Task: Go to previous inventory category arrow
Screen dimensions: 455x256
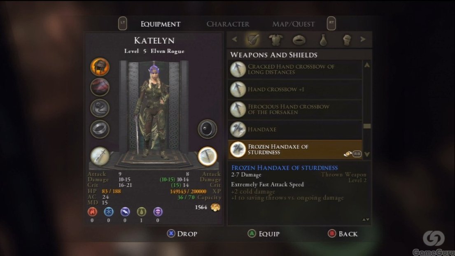Action: pyautogui.click(x=234, y=39)
